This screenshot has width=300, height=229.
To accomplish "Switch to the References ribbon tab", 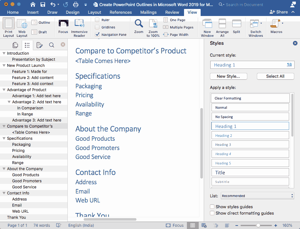I will 120,12.
